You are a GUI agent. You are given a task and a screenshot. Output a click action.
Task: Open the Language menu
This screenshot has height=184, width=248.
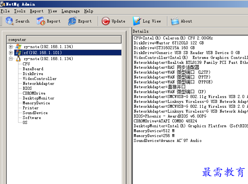pyautogui.click(x=70, y=11)
